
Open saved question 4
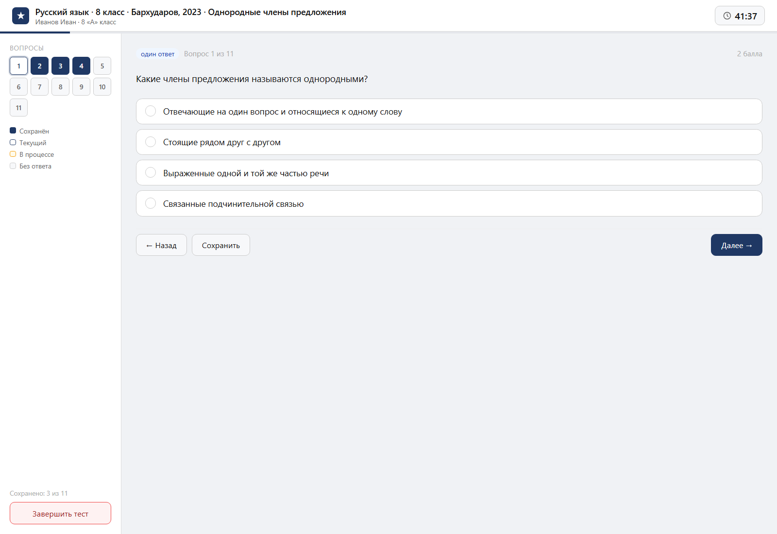click(81, 66)
